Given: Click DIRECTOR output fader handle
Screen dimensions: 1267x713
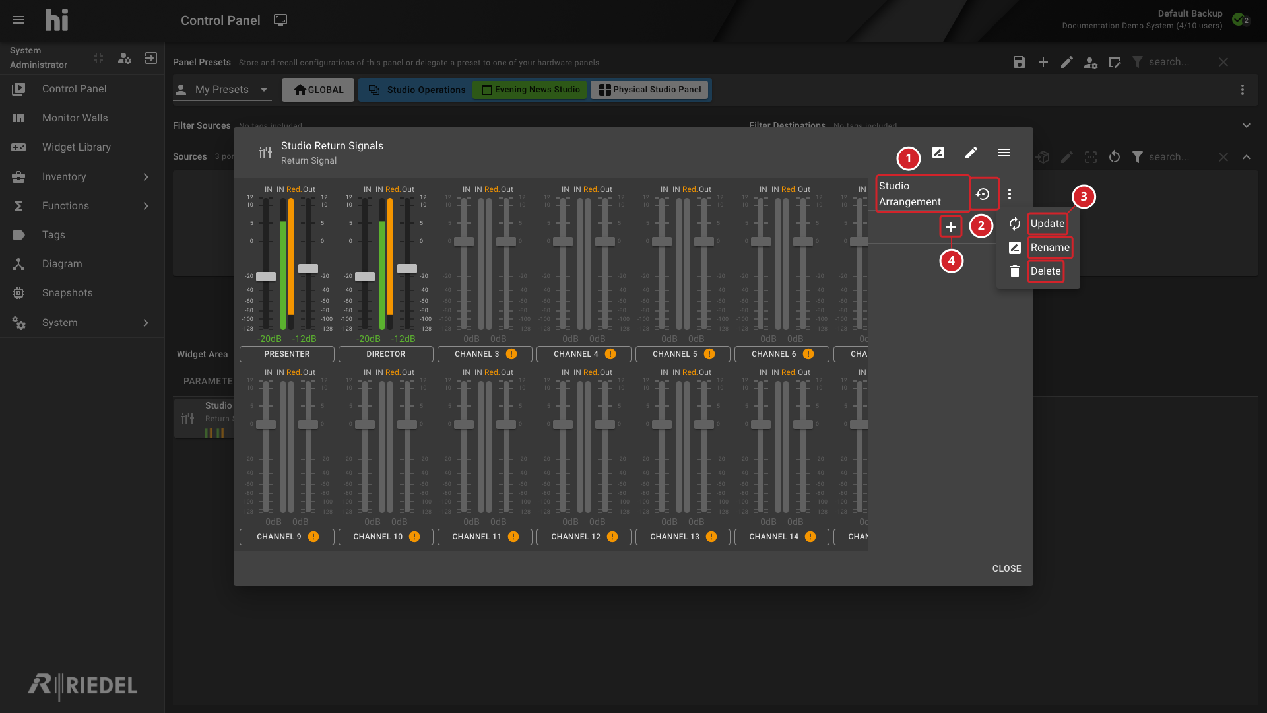Looking at the screenshot, I should point(407,269).
